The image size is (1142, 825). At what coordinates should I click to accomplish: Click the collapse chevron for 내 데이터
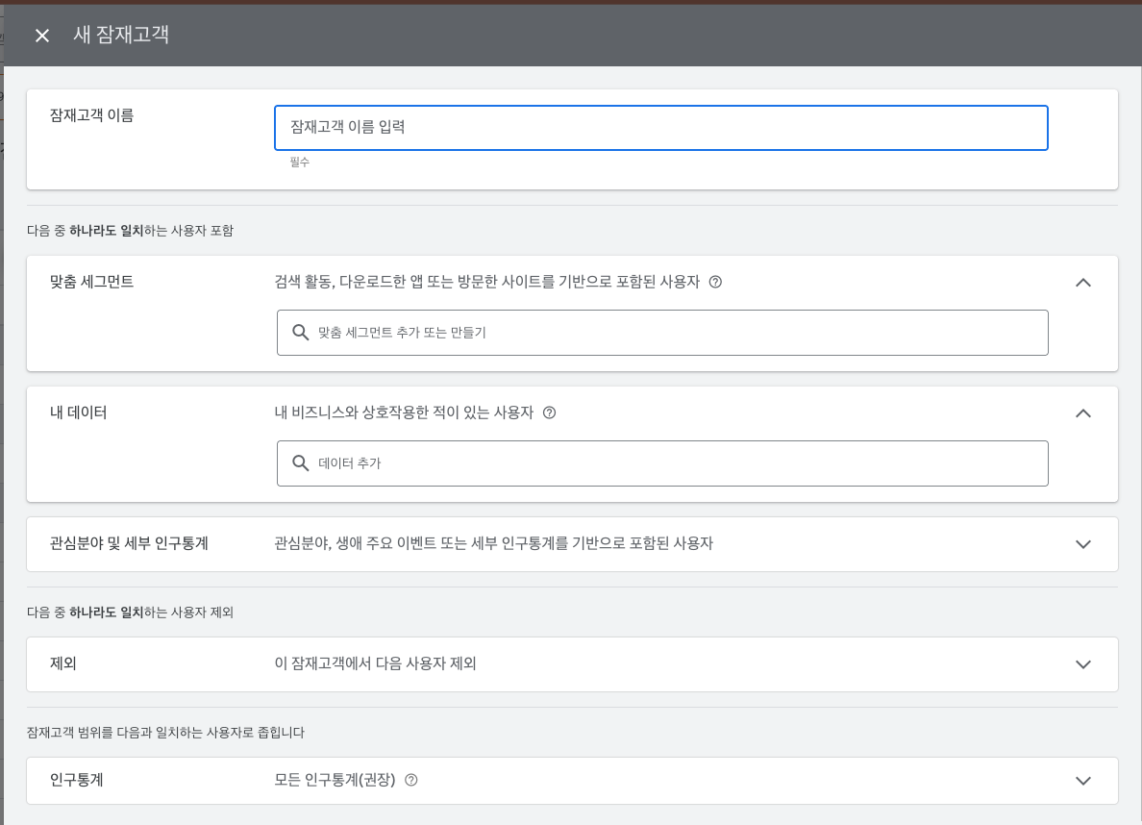click(1083, 413)
